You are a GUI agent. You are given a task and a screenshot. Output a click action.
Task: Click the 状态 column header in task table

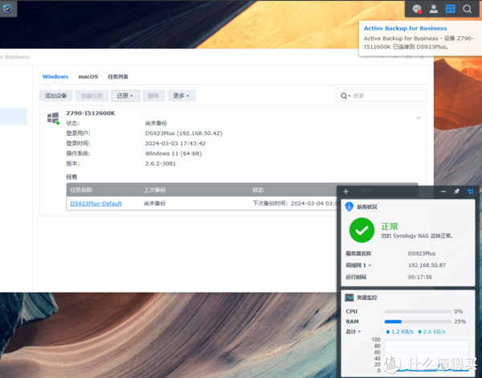click(258, 190)
